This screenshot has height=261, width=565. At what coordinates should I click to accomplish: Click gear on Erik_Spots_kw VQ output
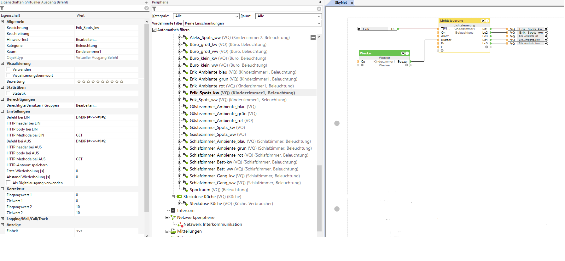546,29
